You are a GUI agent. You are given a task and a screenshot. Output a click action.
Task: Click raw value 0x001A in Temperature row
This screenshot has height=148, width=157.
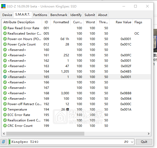126,109
